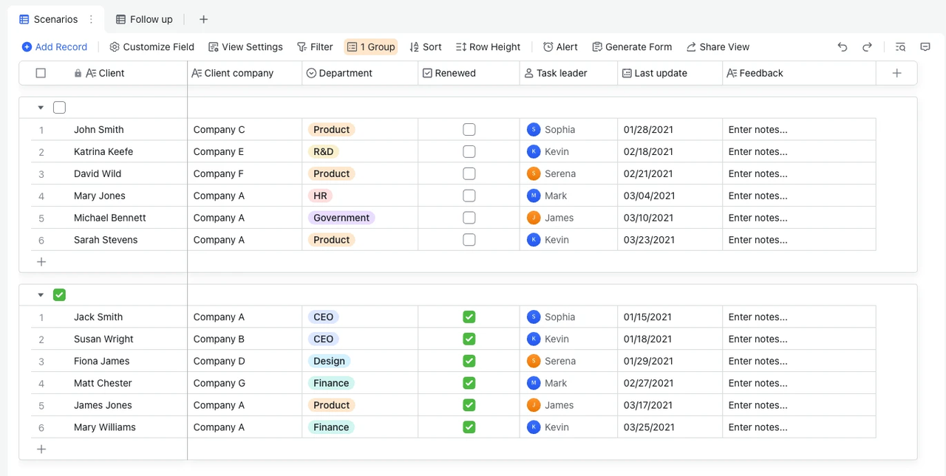This screenshot has width=946, height=476.
Task: Click the Renewed column header
Action: (469, 73)
